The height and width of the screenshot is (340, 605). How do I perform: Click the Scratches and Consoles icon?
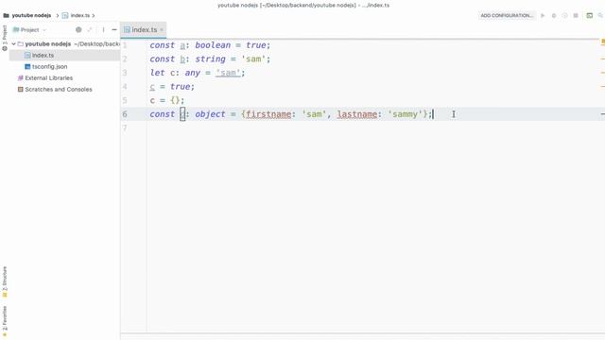tap(21, 89)
